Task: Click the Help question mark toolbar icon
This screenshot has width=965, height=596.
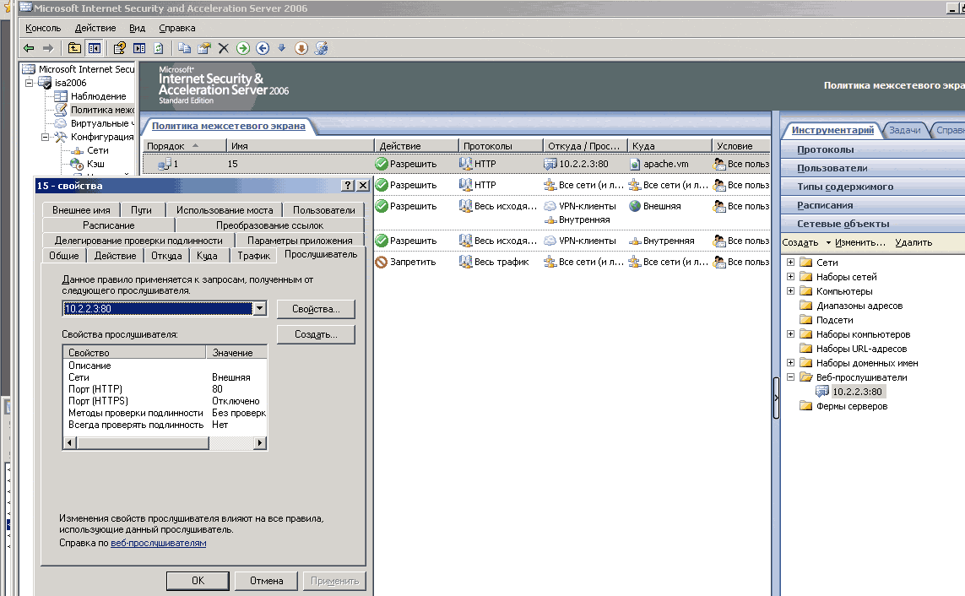Action: tap(120, 48)
